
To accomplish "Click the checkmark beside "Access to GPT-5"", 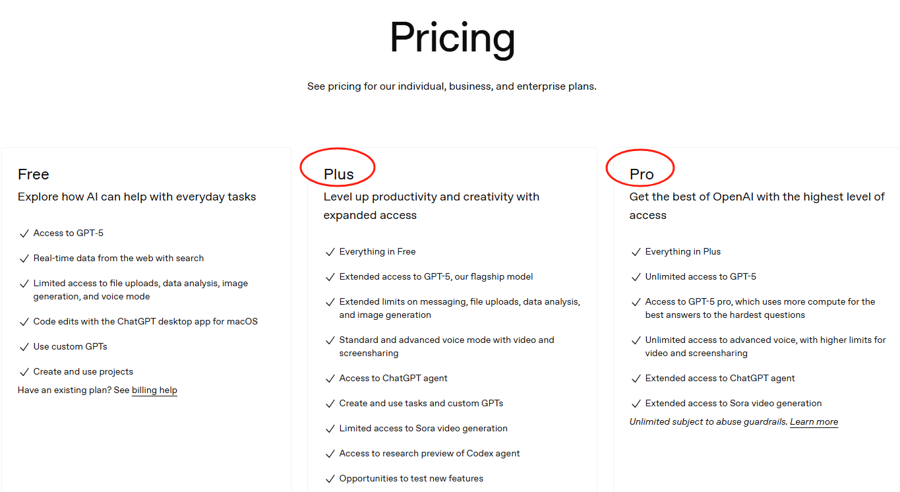I will pyautogui.click(x=24, y=233).
